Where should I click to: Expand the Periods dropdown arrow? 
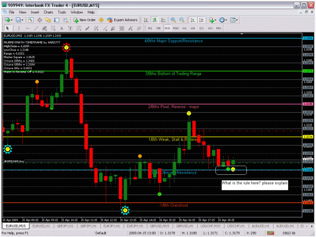[x=226, y=20]
